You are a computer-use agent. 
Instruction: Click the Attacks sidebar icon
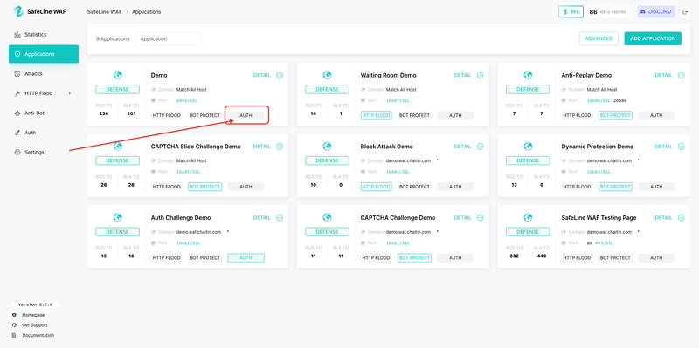[x=17, y=74]
